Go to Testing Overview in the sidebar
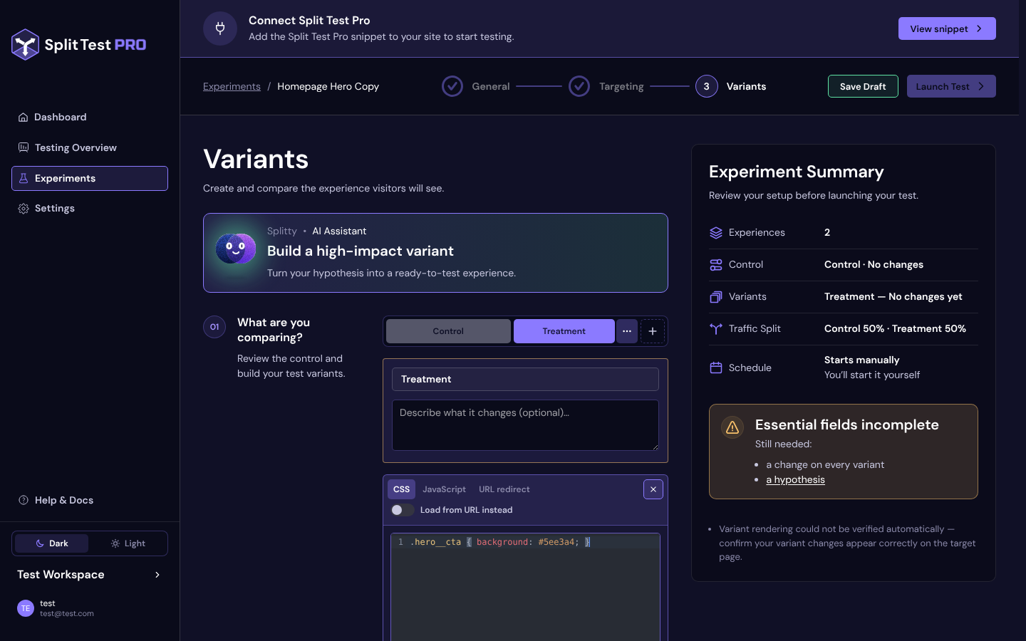 (x=90, y=147)
